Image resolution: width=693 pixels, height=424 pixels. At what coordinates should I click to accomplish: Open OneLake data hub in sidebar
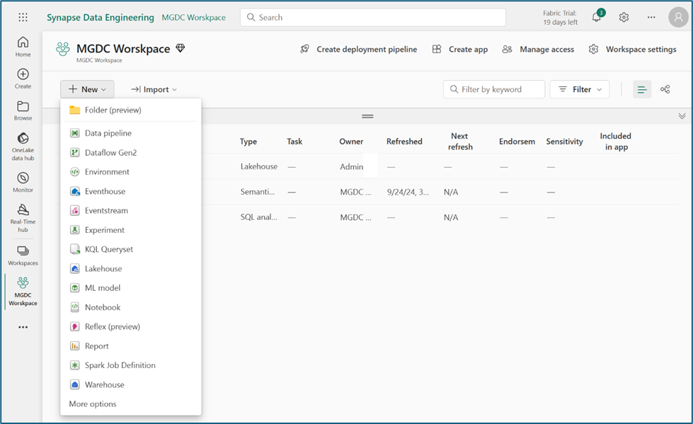click(23, 147)
